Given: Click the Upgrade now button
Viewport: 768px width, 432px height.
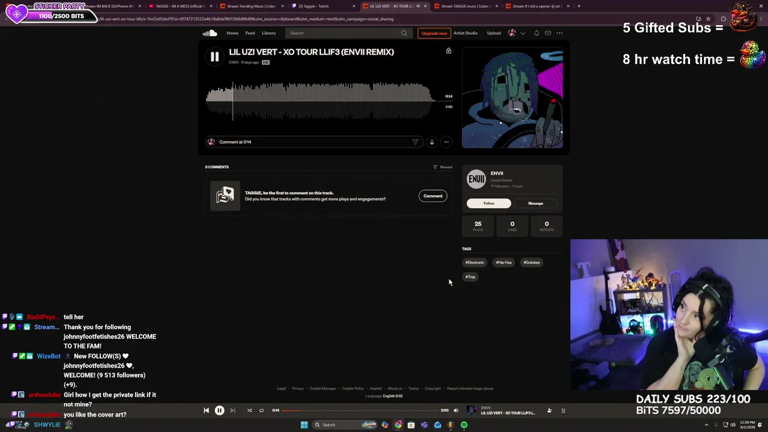Looking at the screenshot, I should click(434, 33).
